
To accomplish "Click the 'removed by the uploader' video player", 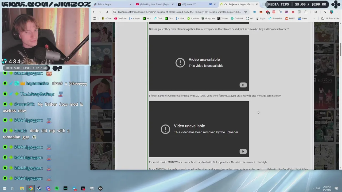I will (x=199, y=129).
